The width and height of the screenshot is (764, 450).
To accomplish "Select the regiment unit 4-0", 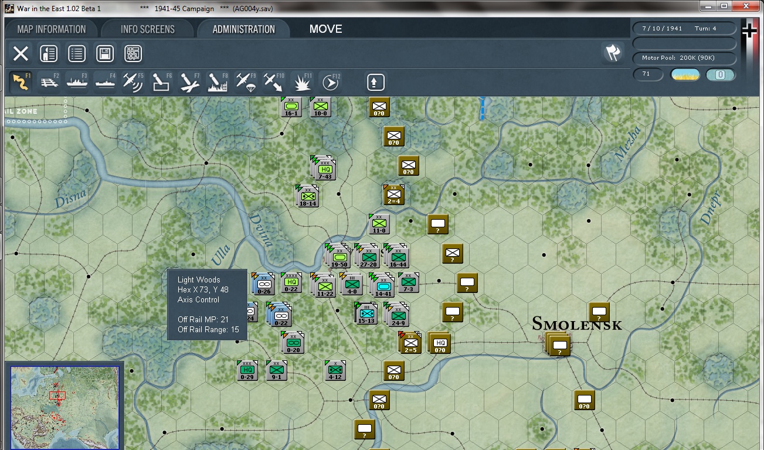I will click(x=351, y=284).
